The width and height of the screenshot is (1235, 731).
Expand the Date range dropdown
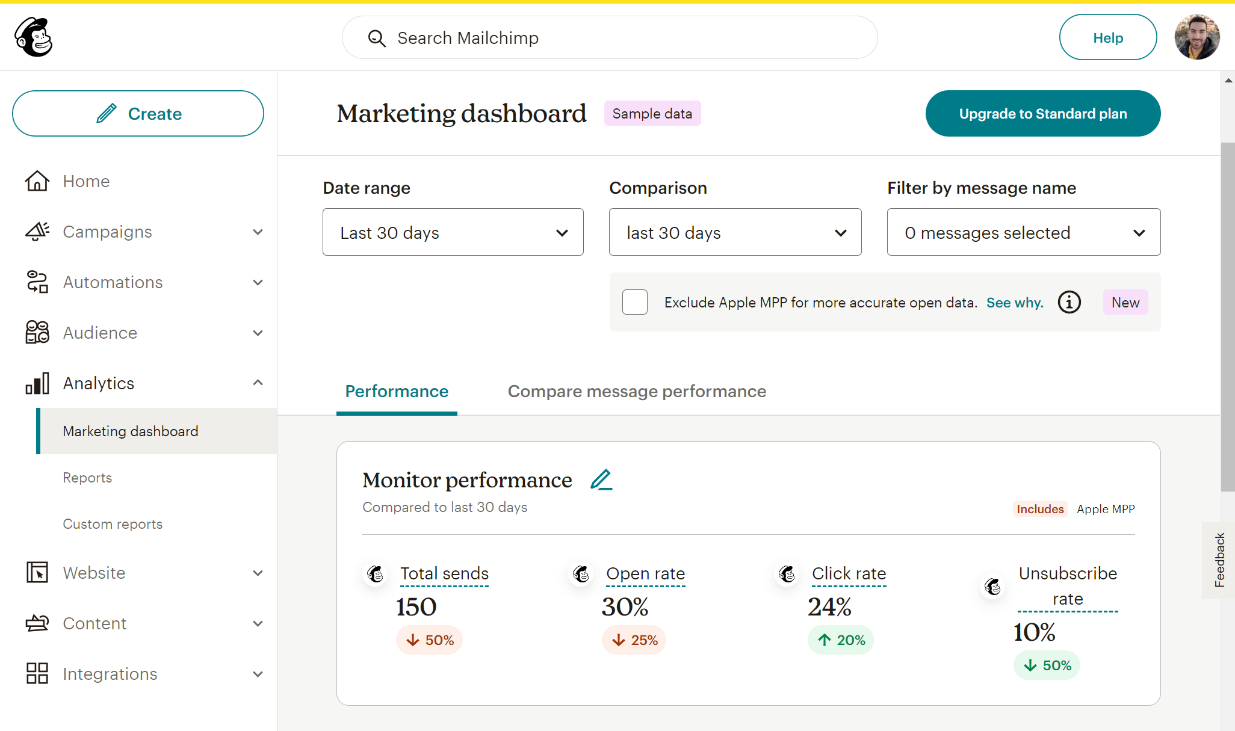pos(453,232)
